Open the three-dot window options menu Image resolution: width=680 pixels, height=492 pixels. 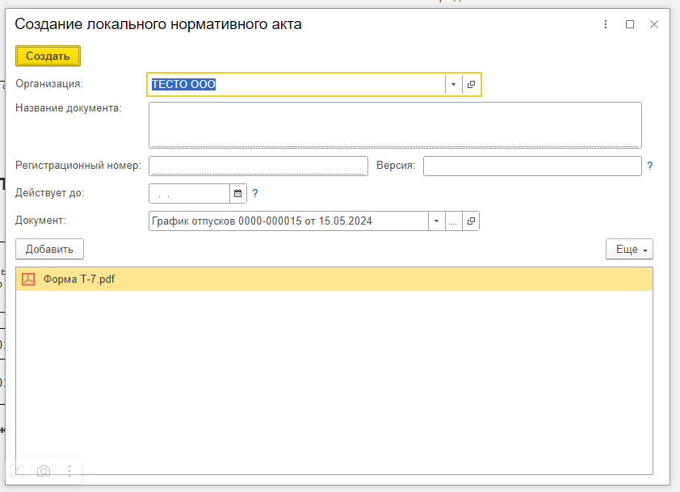606,24
